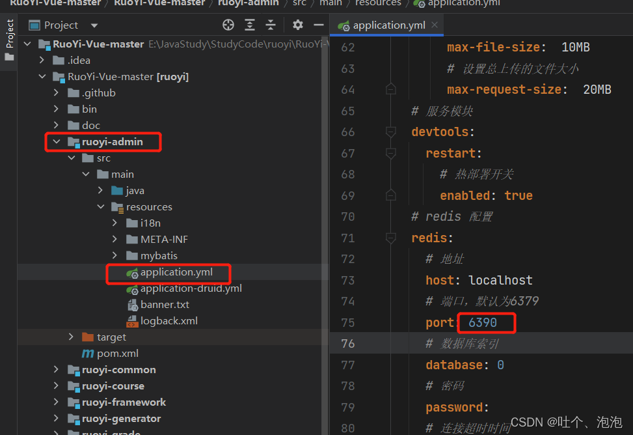
Task: Toggle the devtools fold marker on line 66
Action: (x=390, y=132)
